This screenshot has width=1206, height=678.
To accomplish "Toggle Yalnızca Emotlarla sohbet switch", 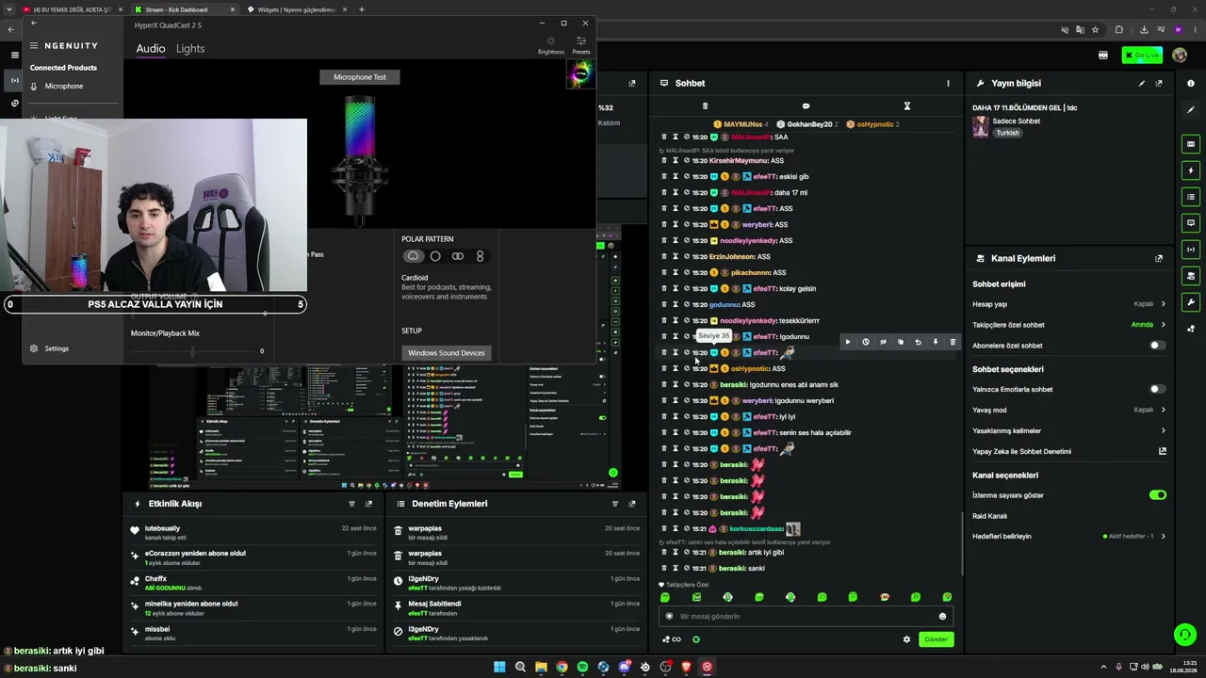I will click(x=1158, y=389).
